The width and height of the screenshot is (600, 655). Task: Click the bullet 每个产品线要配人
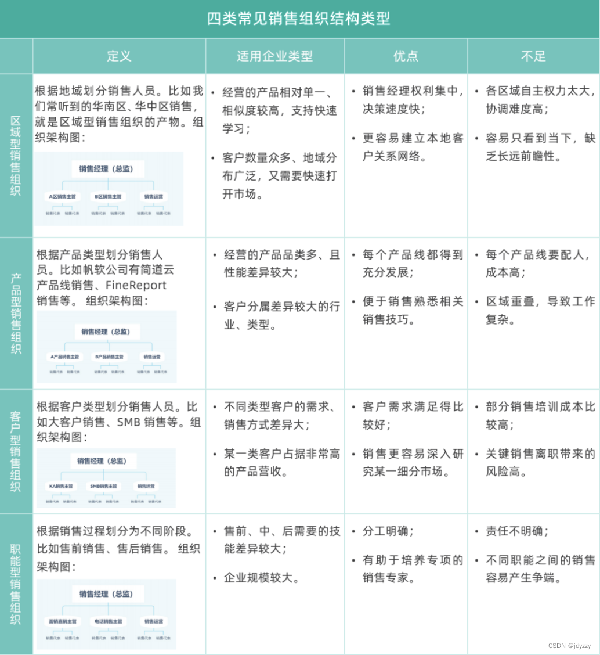[538, 264]
